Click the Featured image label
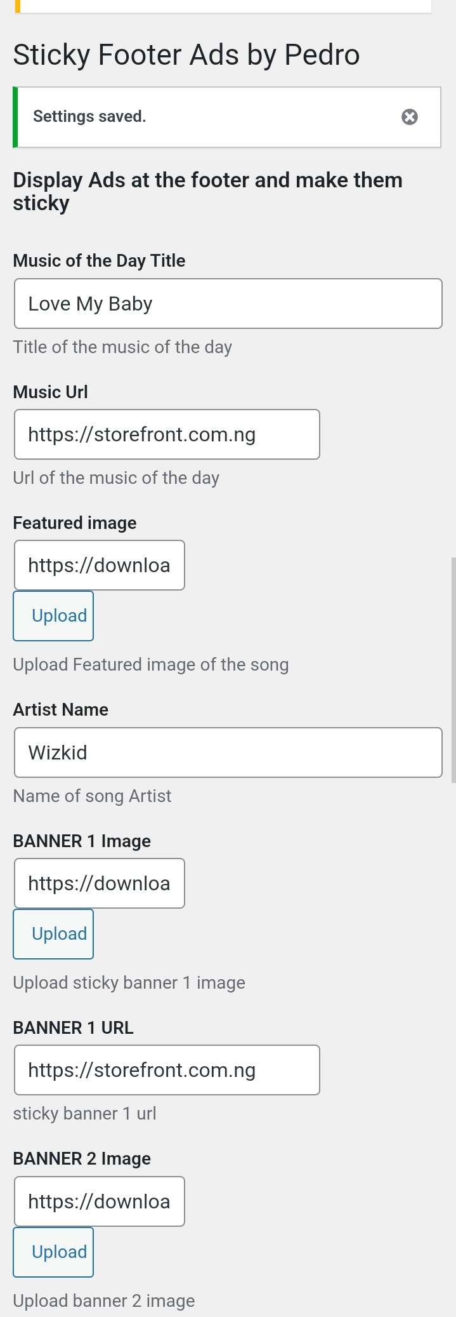Image resolution: width=456 pixels, height=1317 pixels. pos(74,523)
